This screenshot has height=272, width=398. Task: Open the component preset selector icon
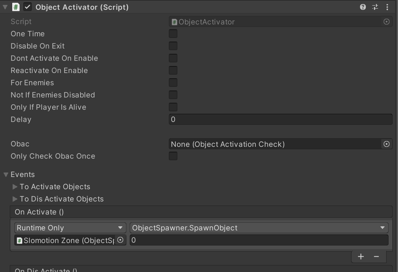coord(375,7)
